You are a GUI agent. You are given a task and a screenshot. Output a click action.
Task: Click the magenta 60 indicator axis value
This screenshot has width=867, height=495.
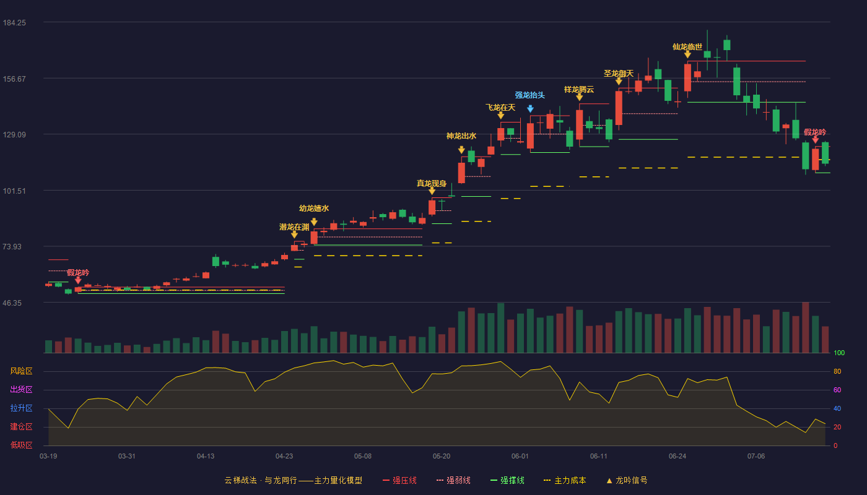837,390
